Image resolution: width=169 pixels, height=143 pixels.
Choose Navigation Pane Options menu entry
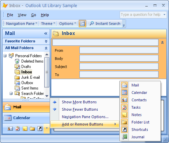85,117
